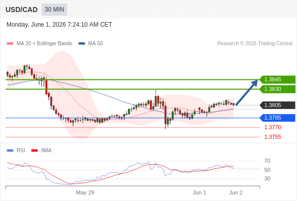Click the RSI 30 level label
The image size is (297, 201).
[x=267, y=178]
